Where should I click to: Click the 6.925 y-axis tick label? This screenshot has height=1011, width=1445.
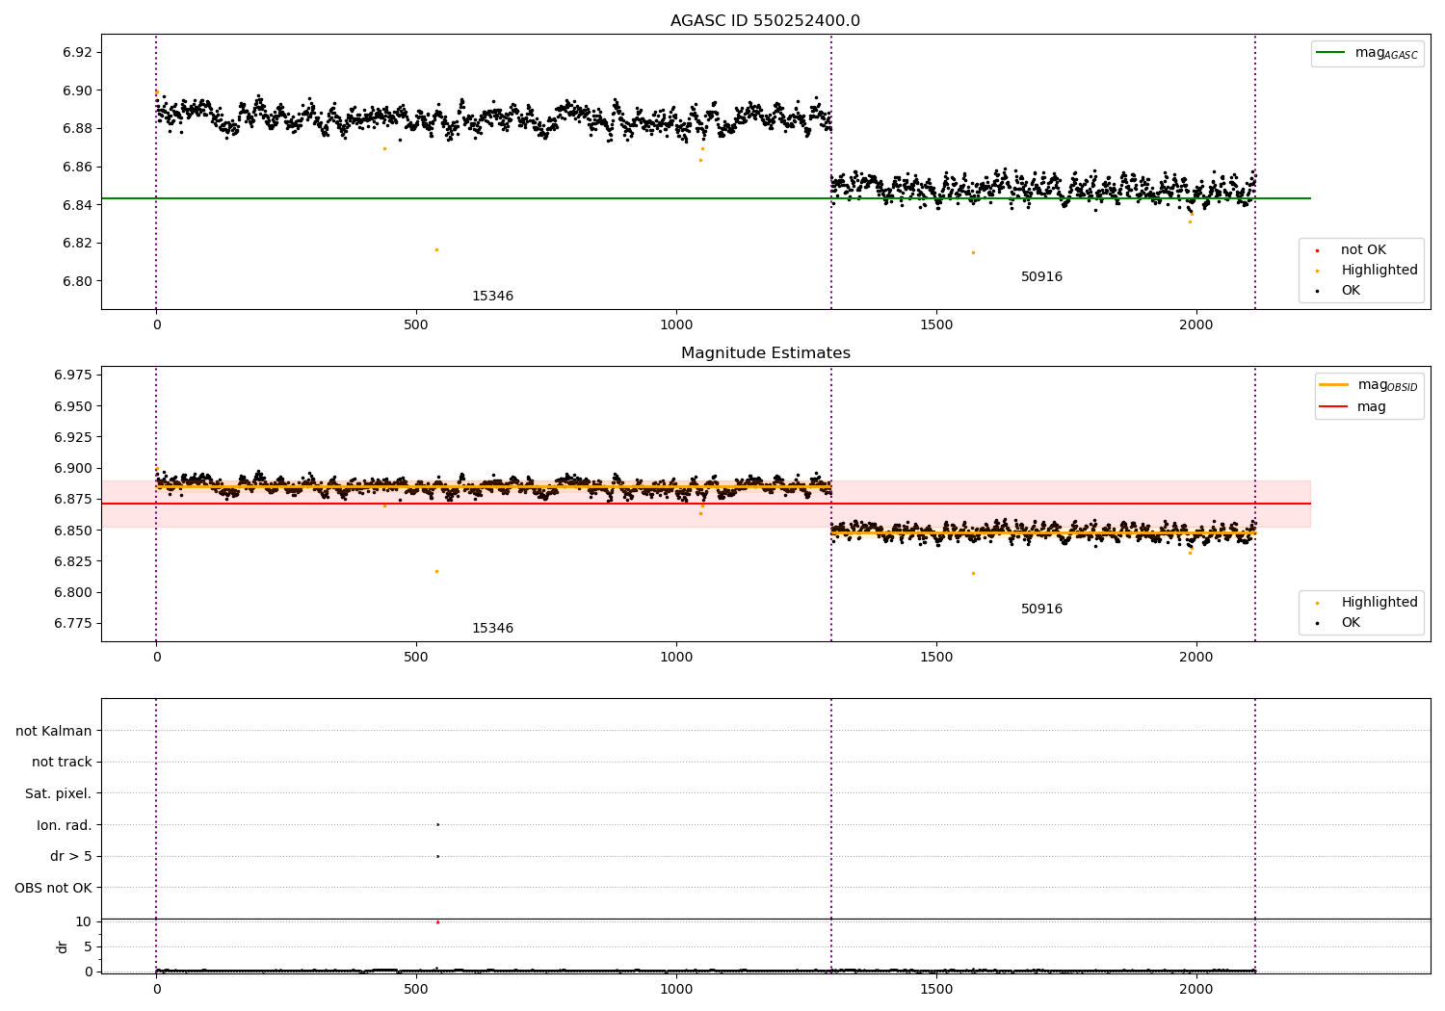[74, 437]
